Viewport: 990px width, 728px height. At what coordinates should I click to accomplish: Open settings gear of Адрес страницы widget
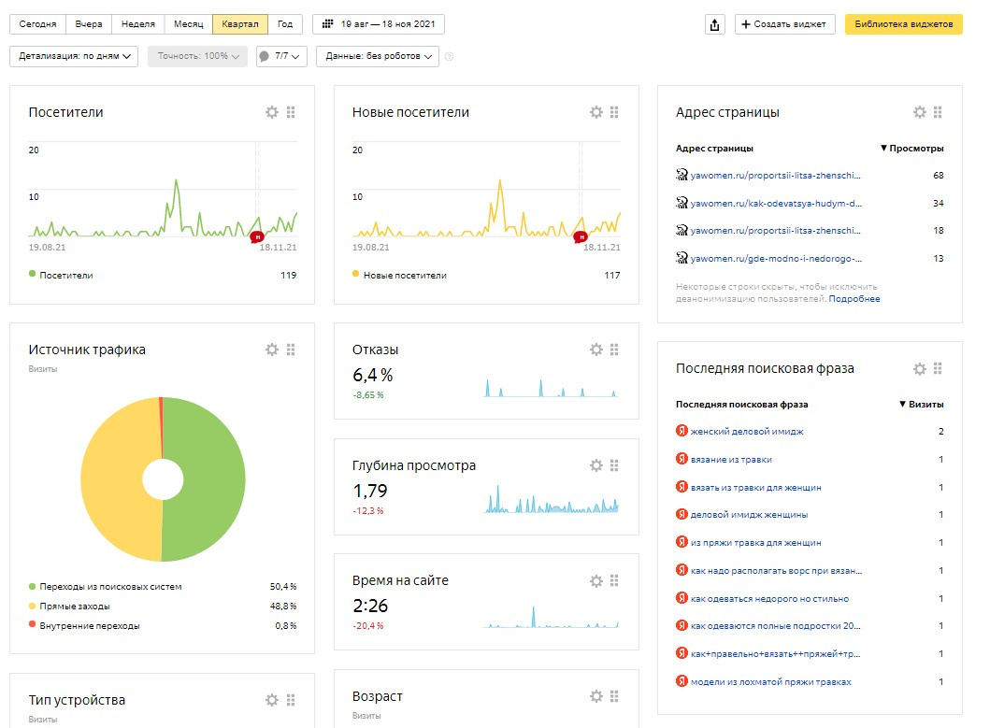pos(920,112)
